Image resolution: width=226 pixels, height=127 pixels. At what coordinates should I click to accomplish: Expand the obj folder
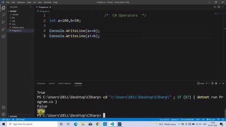tap(21, 21)
